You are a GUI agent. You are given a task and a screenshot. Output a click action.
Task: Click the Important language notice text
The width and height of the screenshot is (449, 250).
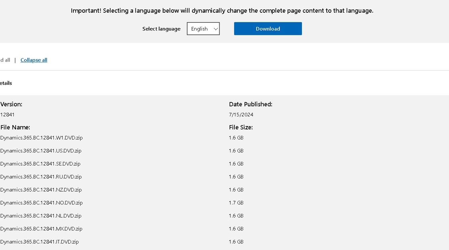[222, 10]
